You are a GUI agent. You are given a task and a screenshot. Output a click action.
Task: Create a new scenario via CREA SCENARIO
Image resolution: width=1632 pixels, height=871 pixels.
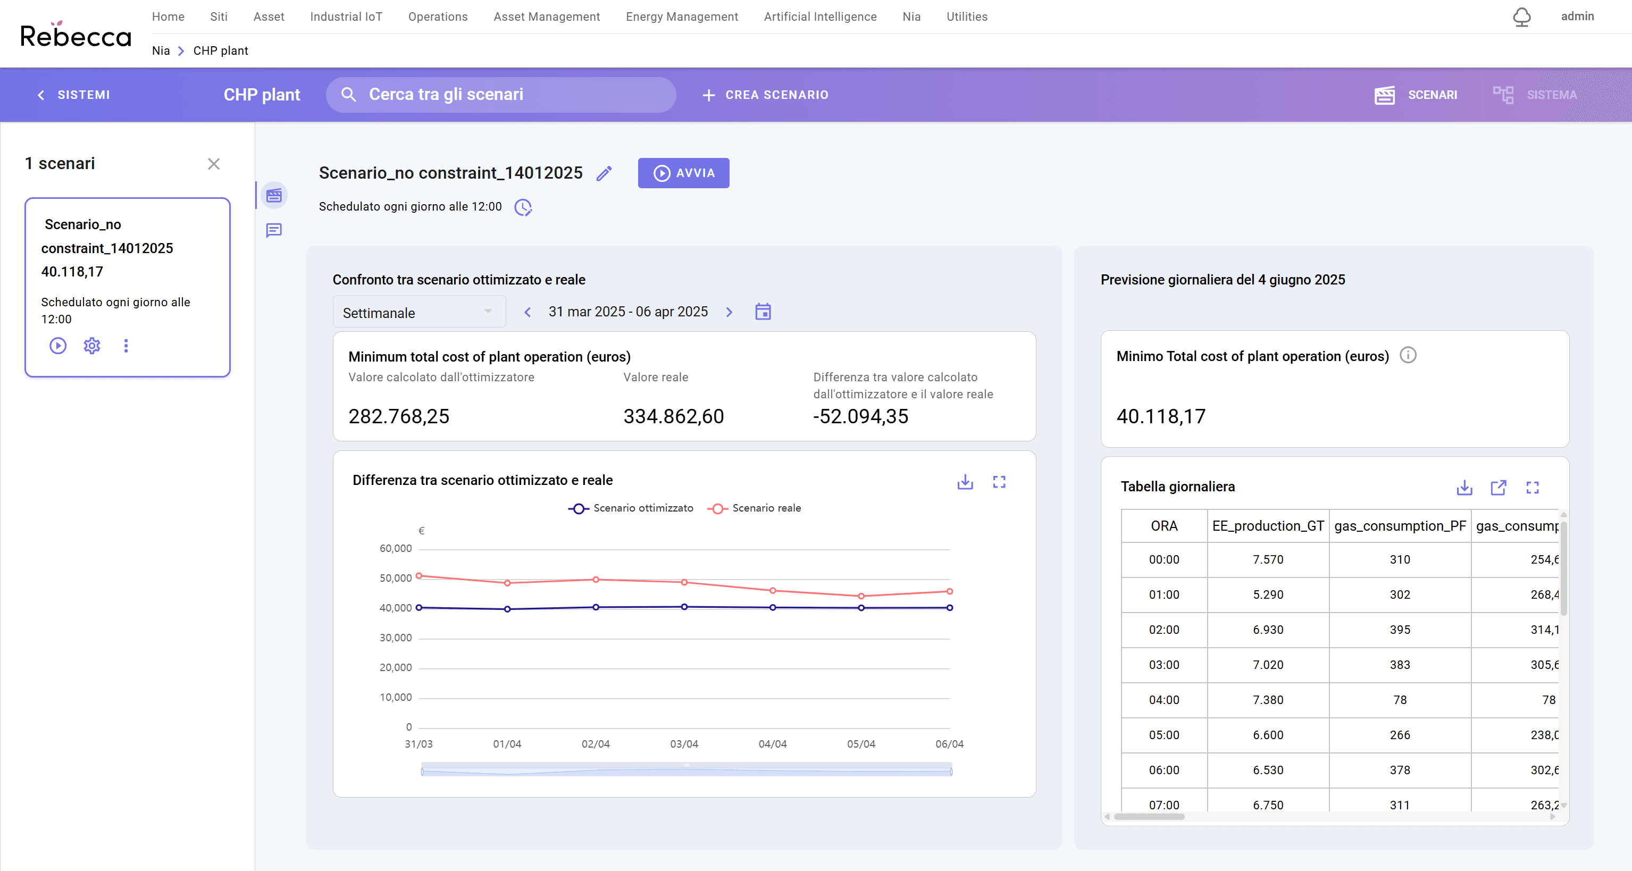pyautogui.click(x=765, y=95)
